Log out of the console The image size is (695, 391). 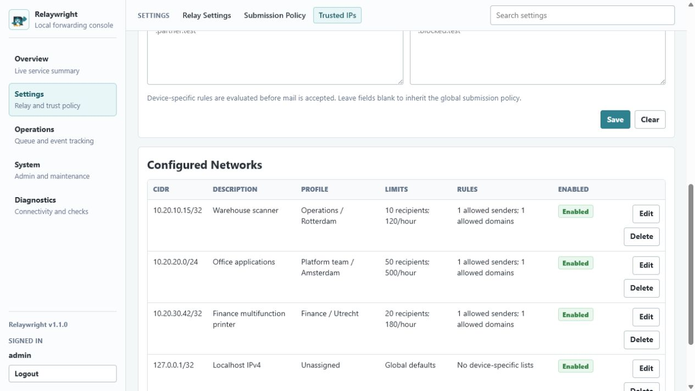point(63,374)
